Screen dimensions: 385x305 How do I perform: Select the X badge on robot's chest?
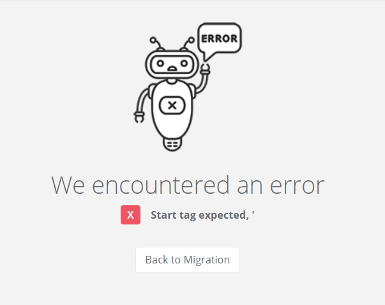(x=172, y=106)
